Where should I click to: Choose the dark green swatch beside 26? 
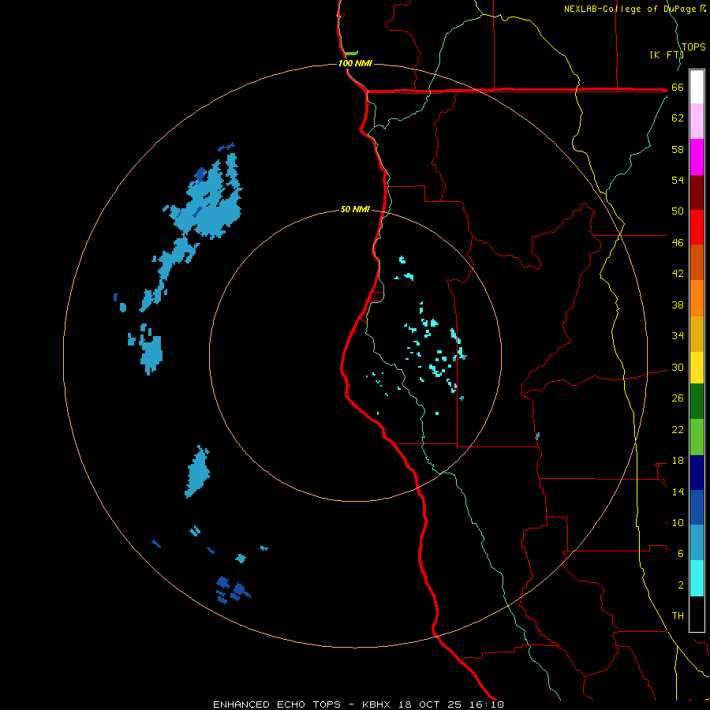(697, 402)
